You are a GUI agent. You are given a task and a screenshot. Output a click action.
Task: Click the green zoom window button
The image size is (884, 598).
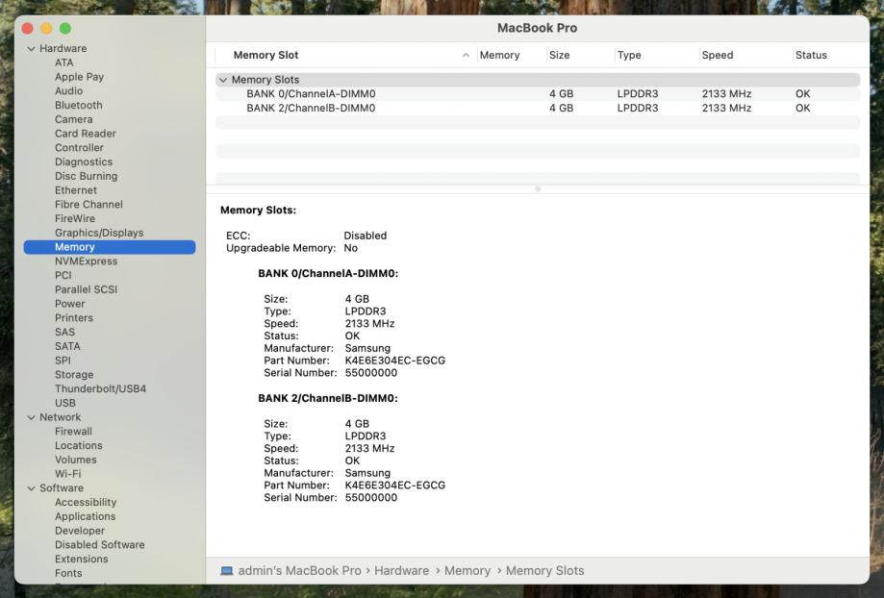[65, 29]
